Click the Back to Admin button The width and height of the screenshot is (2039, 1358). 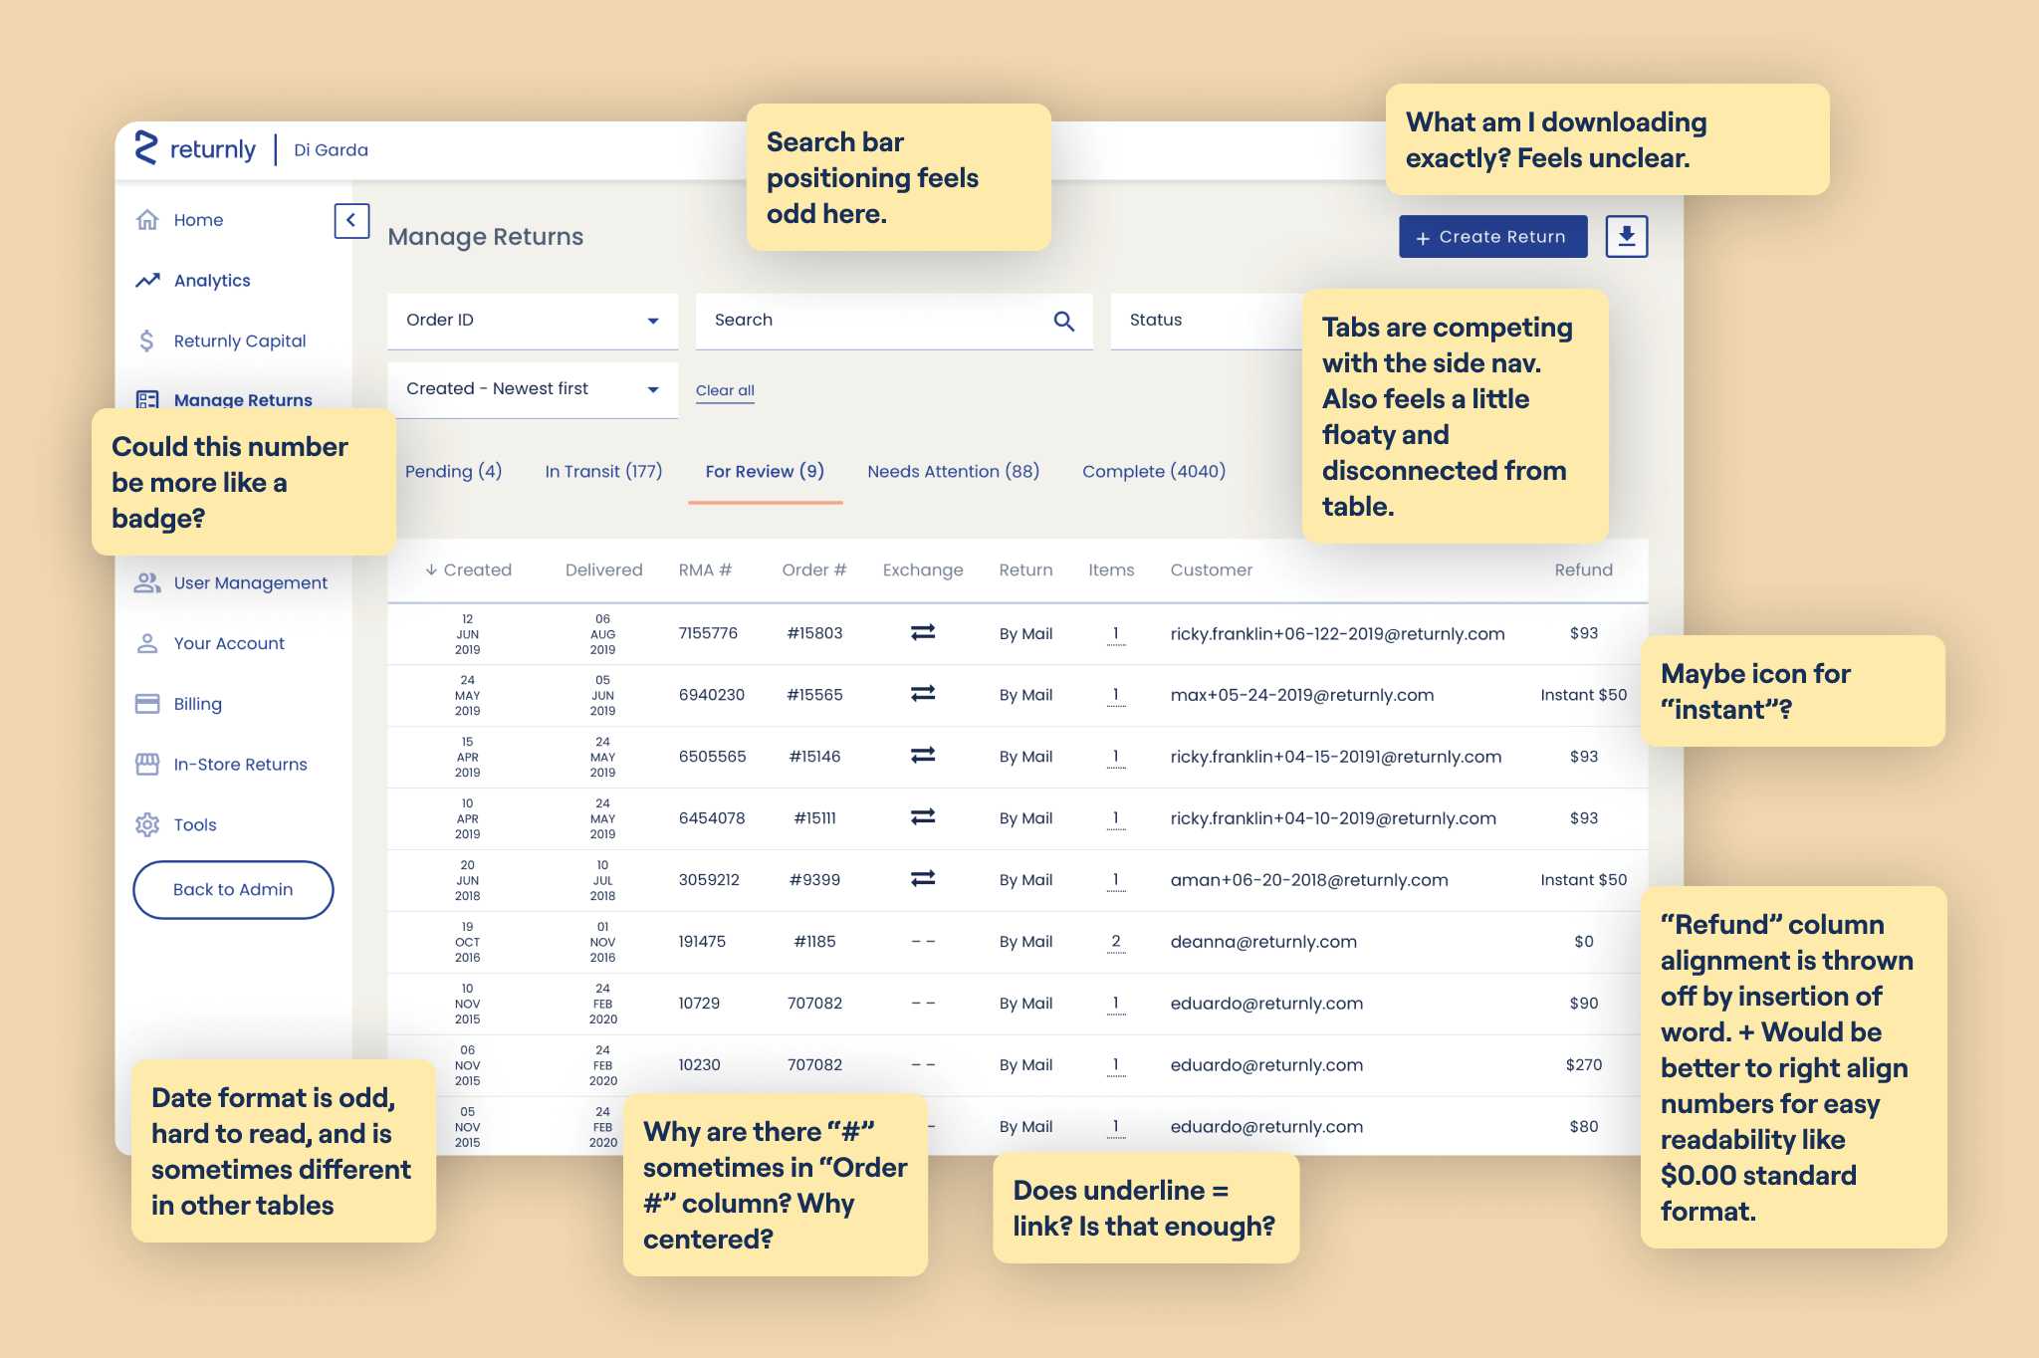click(233, 890)
